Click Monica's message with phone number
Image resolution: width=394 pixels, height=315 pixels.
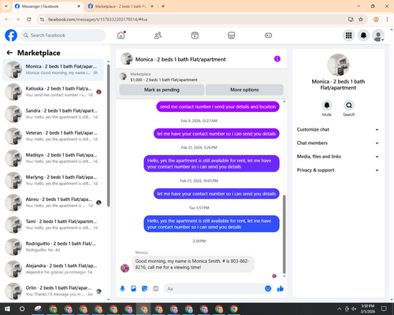[193, 264]
